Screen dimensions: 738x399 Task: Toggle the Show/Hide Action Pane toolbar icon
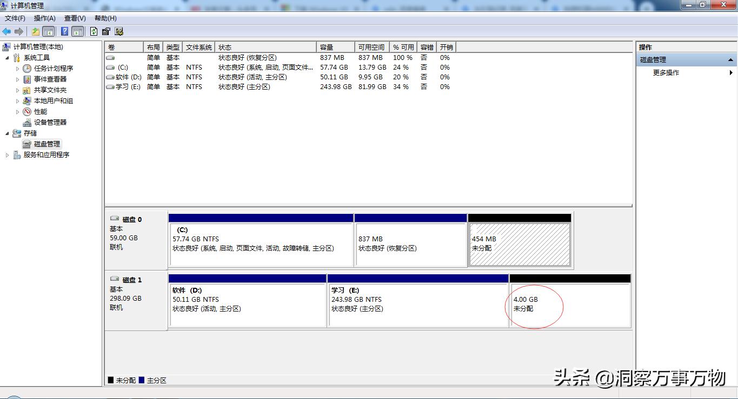pos(78,31)
